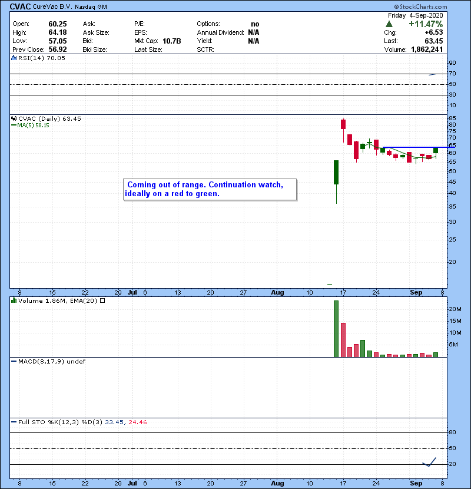Click the Nasdaq GM exchange label
This screenshot has height=489, width=471.
click(x=91, y=7)
